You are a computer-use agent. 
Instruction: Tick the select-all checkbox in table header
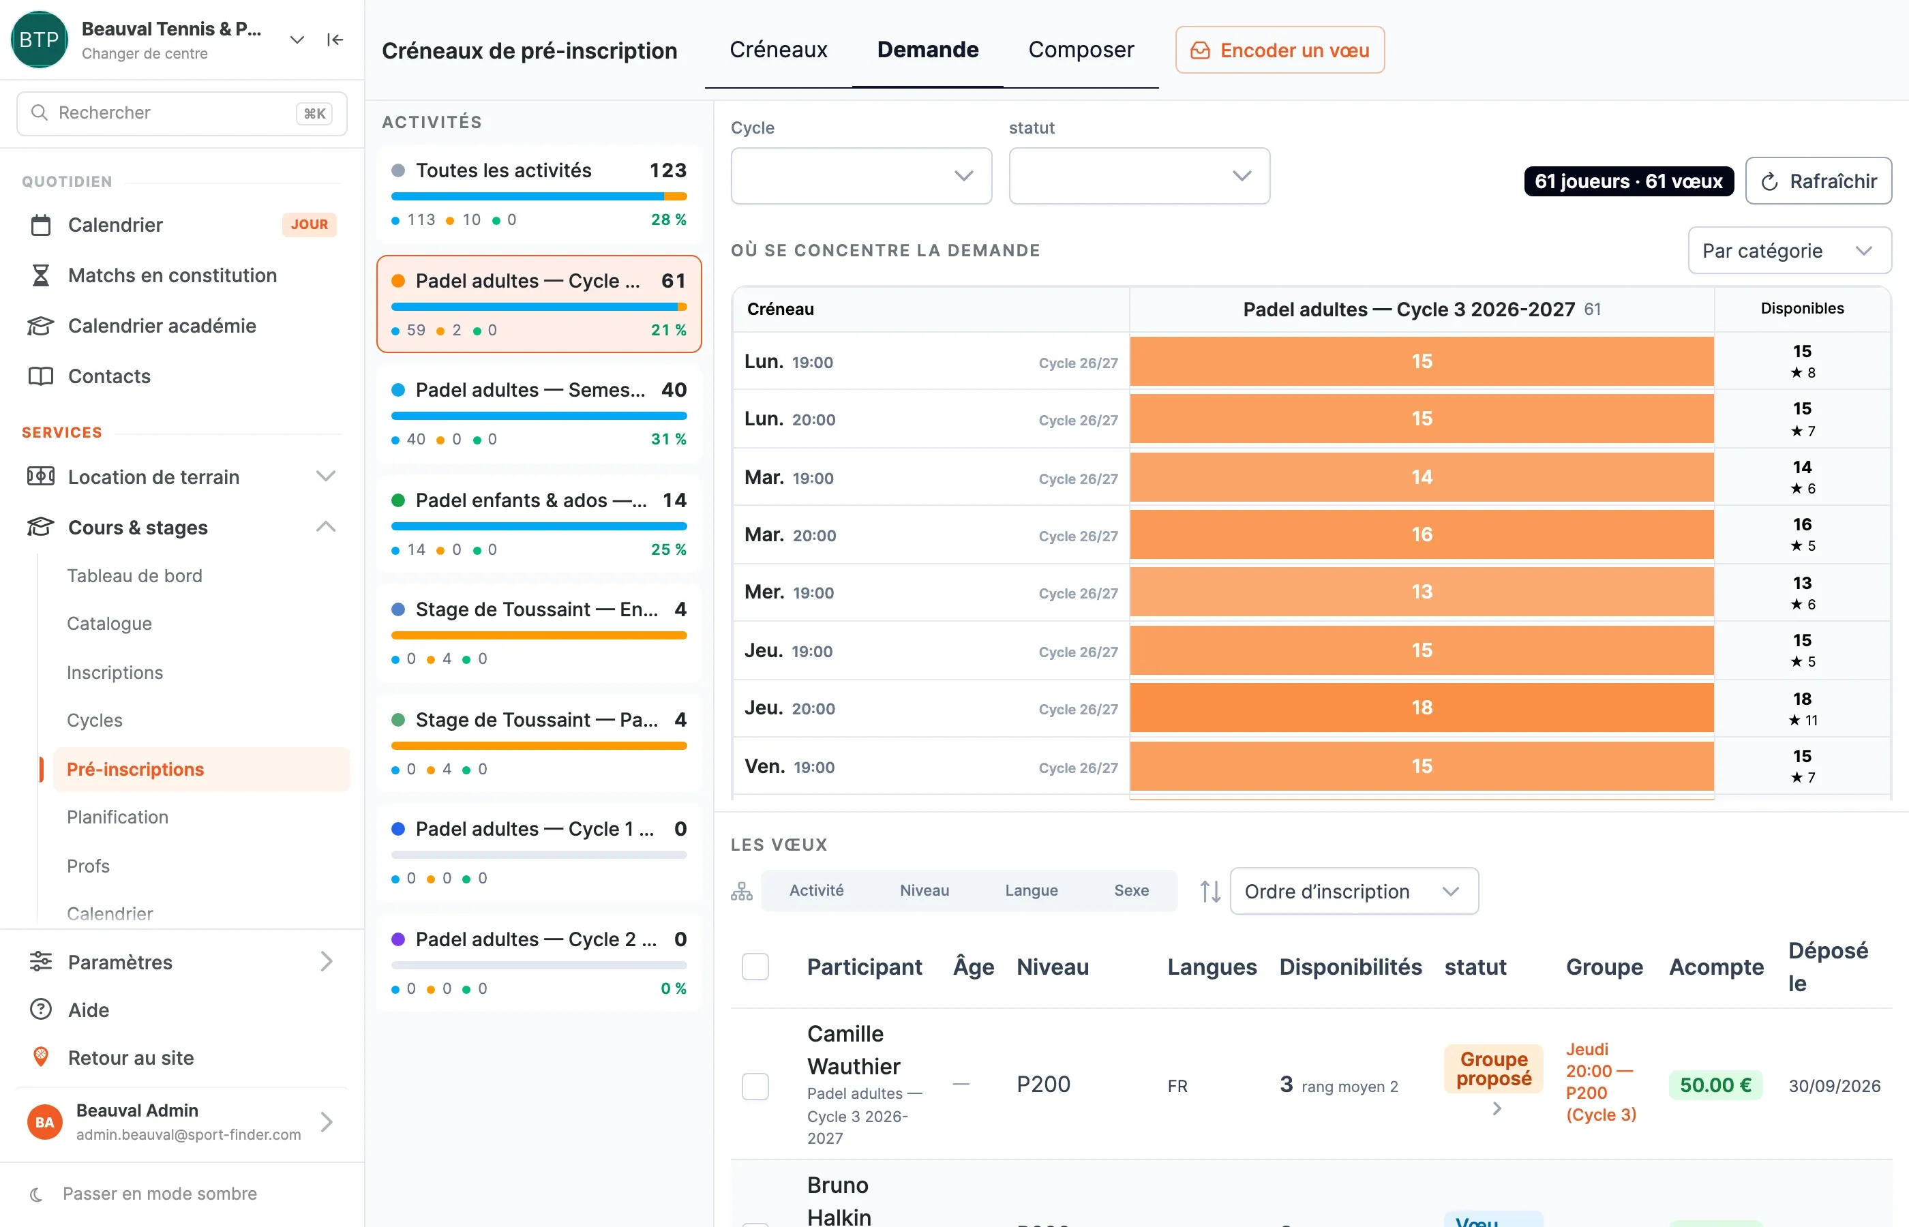tap(755, 967)
